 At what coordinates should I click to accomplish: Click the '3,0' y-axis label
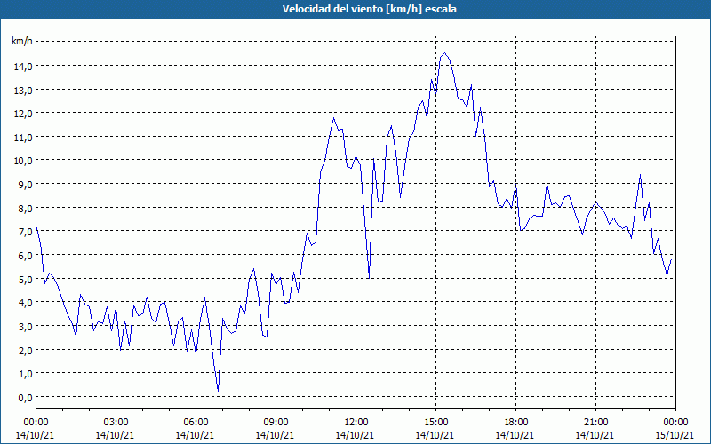[x=25, y=326]
